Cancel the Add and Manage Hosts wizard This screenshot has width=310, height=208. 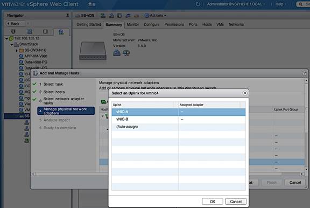click(x=295, y=183)
